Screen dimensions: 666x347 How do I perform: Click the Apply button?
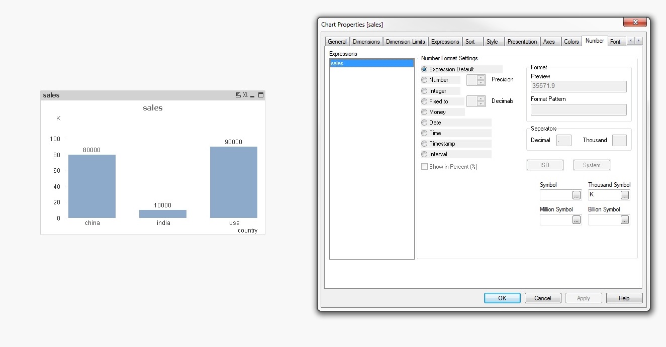point(584,298)
